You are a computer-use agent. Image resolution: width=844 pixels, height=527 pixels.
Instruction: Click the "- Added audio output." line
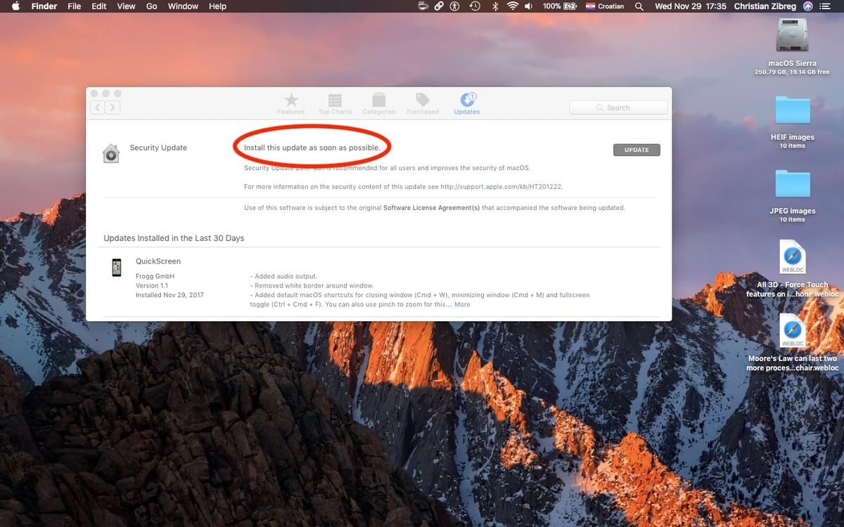tap(284, 276)
